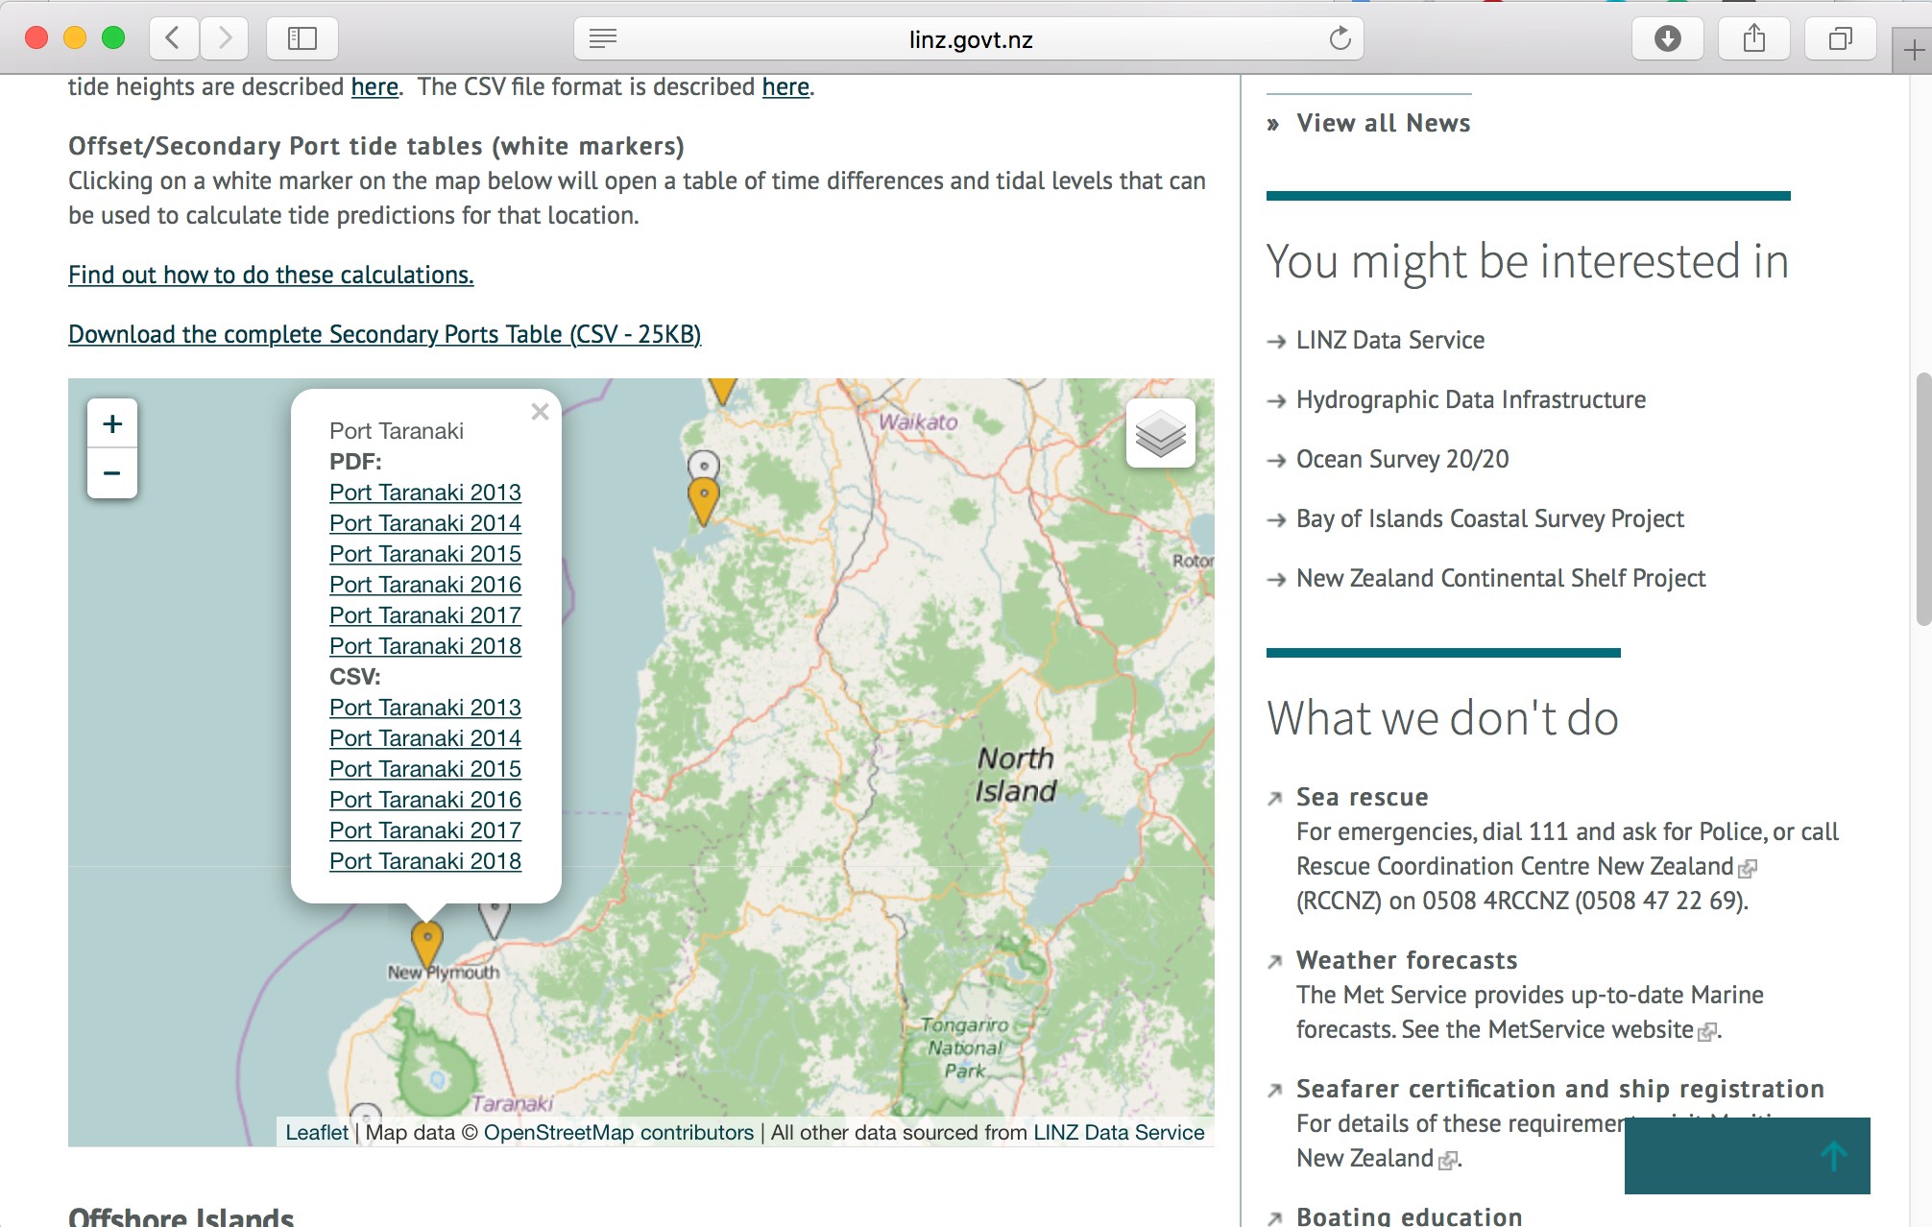Zoom in on the tide map
This screenshot has height=1227, width=1932.
[112, 423]
